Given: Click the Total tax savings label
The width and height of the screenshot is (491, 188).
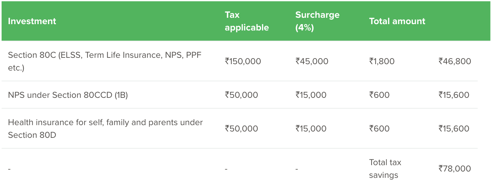Looking at the screenshot, I should click(x=385, y=169).
